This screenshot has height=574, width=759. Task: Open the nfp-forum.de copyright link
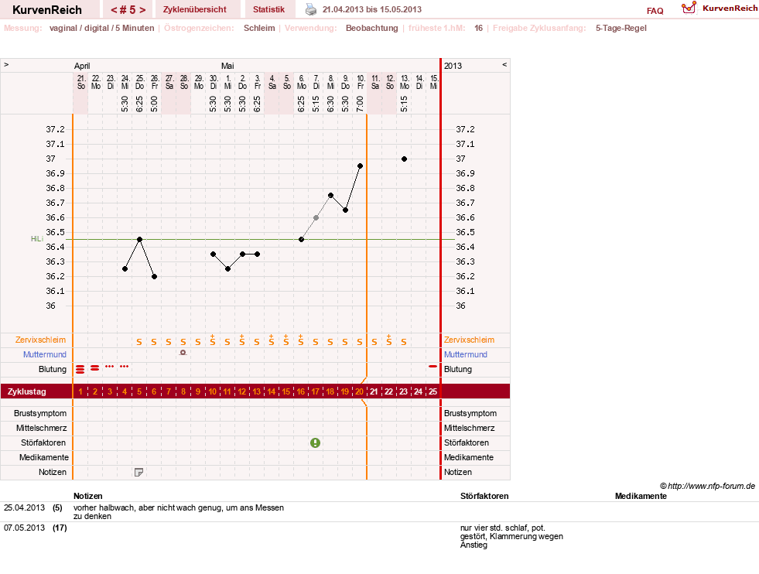[x=707, y=486]
